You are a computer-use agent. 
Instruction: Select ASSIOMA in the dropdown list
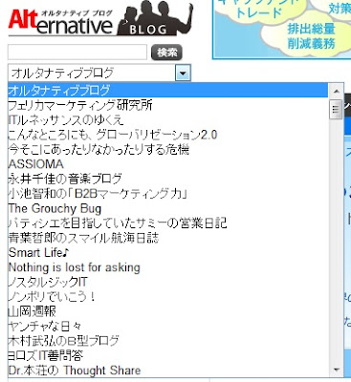click(x=169, y=164)
